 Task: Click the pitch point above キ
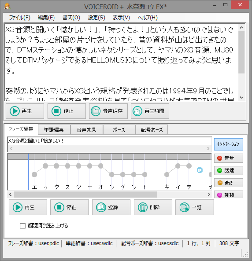(x=167, y=175)
